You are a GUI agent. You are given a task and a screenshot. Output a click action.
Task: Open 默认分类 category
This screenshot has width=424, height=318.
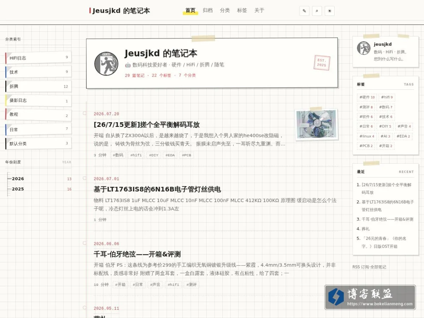(x=38, y=143)
